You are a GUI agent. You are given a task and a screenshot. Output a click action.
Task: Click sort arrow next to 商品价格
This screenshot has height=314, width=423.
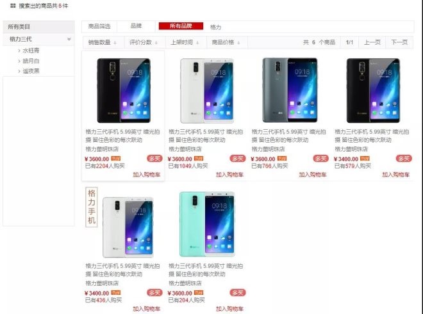coord(238,43)
